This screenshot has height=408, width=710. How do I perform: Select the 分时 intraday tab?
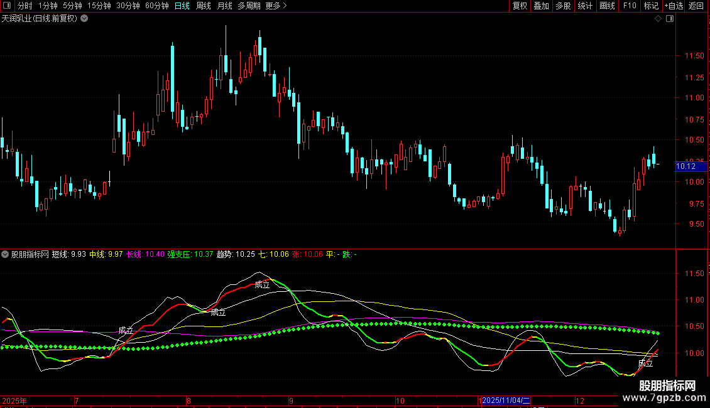point(25,6)
